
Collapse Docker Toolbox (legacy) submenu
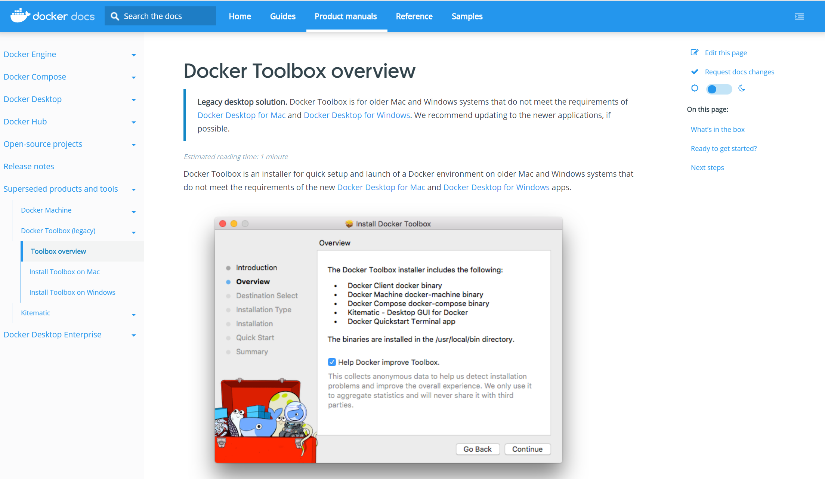[134, 232]
